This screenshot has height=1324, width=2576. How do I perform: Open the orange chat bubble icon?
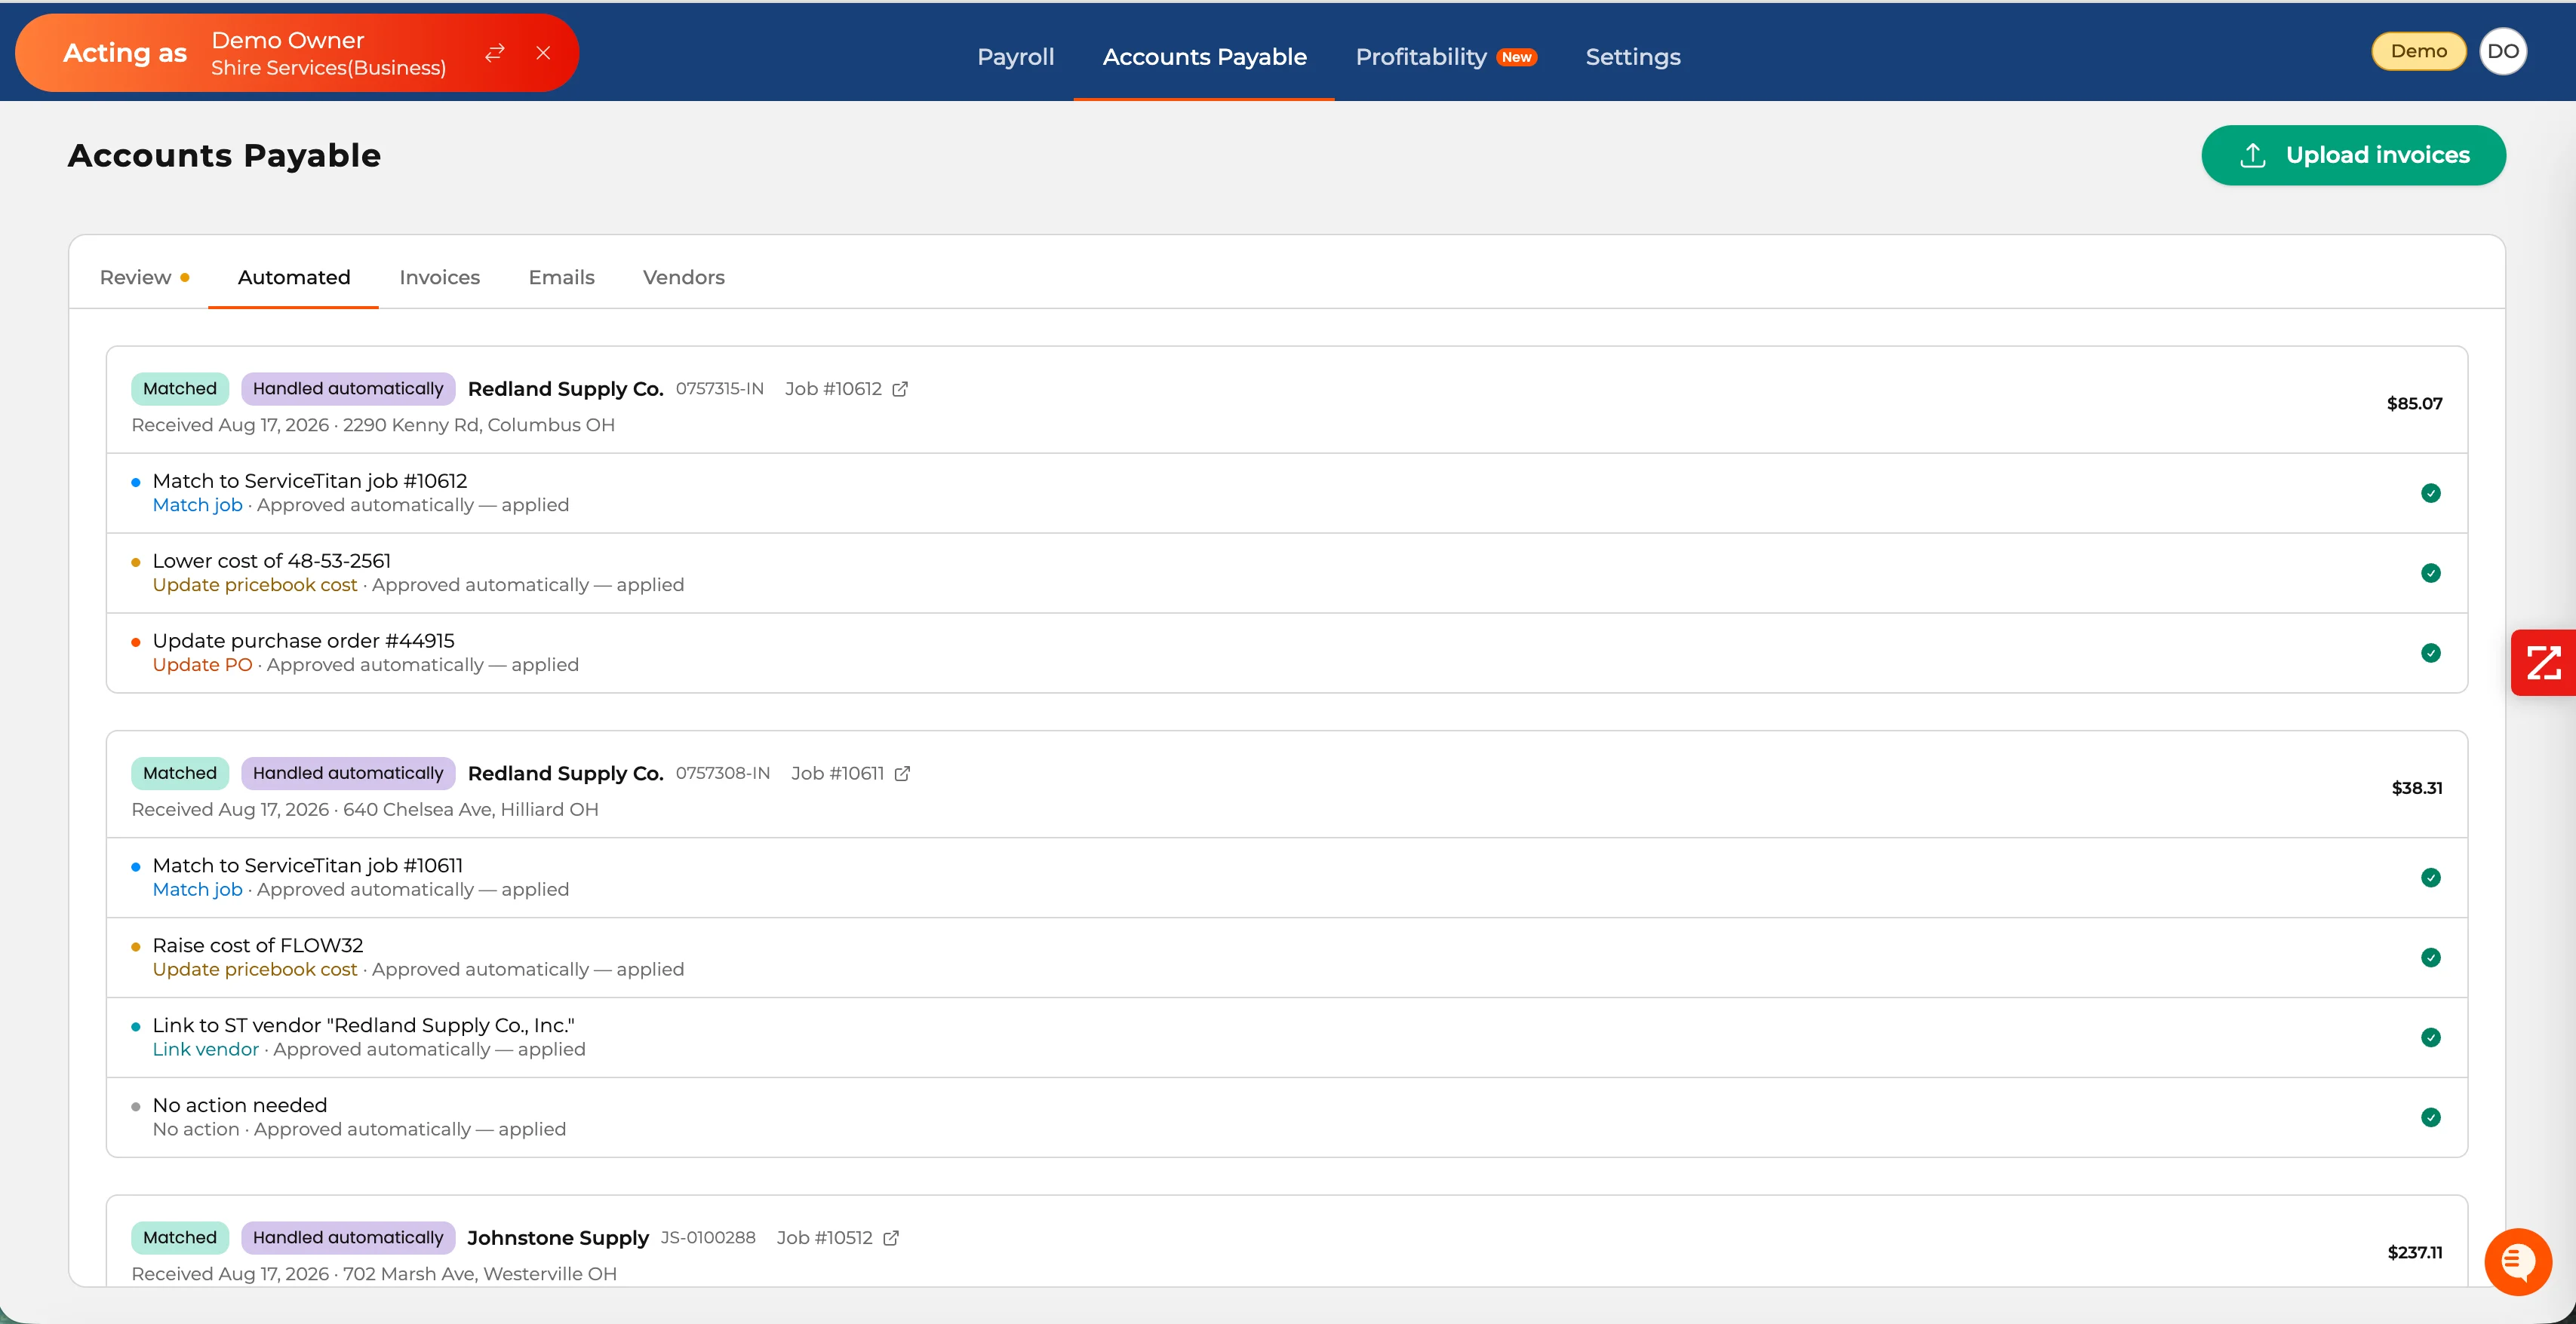2518,1261
